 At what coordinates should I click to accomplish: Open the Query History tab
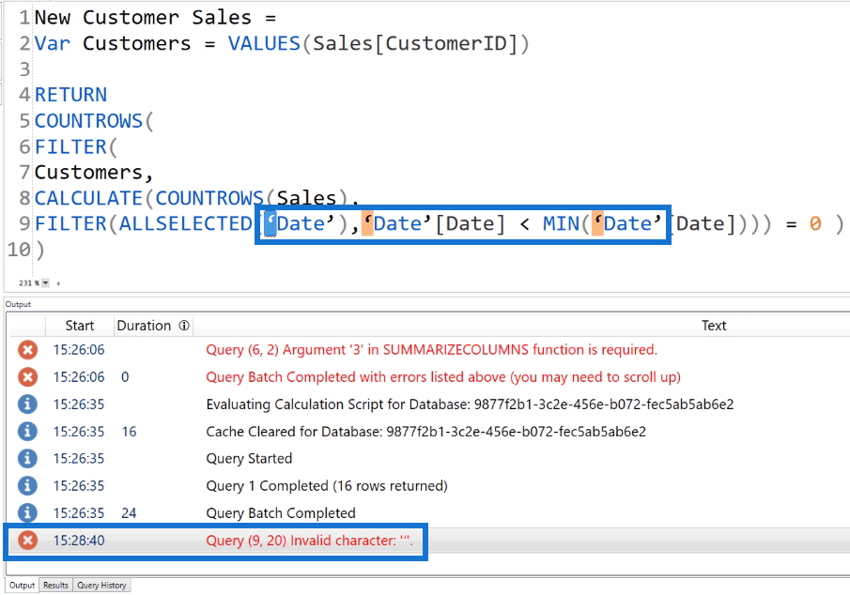click(x=101, y=586)
